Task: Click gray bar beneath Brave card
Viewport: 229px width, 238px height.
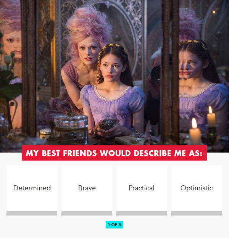Action: [x=87, y=213]
